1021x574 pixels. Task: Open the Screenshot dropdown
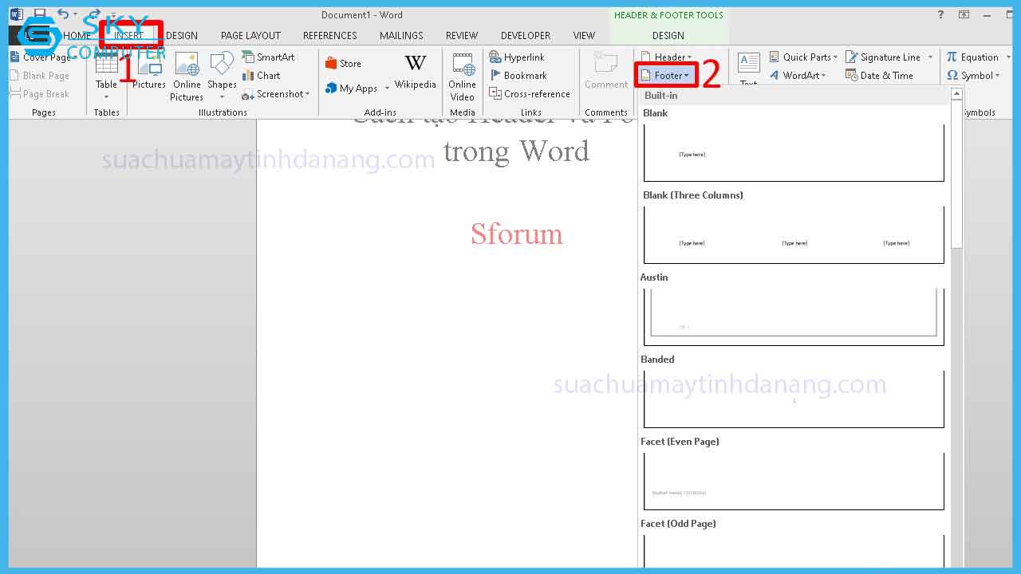tap(277, 94)
